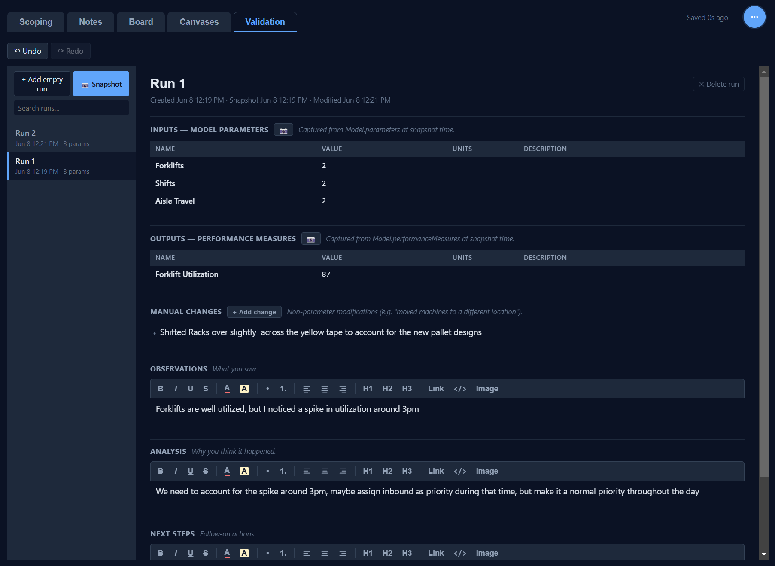Click the scrollbar up arrow
This screenshot has width=775, height=566.
[764, 72]
